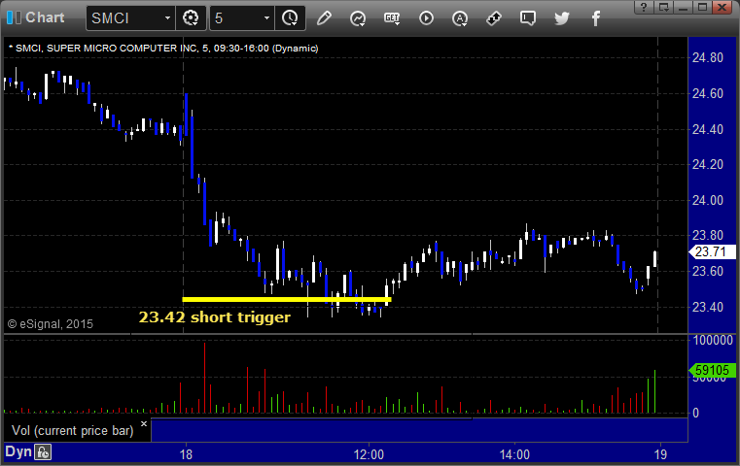
Task: Open the time template clock icon
Action: pyautogui.click(x=290, y=18)
